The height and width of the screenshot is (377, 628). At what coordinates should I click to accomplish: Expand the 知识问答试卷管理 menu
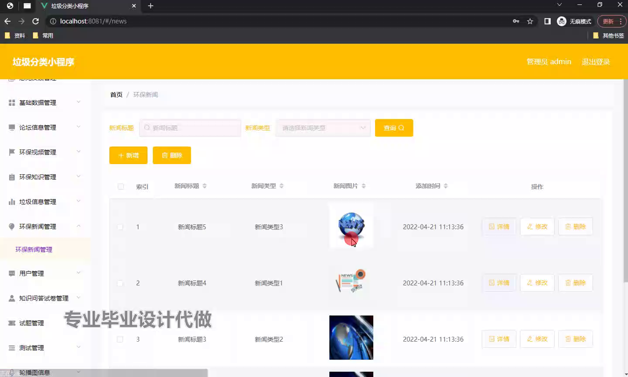[x=78, y=298]
